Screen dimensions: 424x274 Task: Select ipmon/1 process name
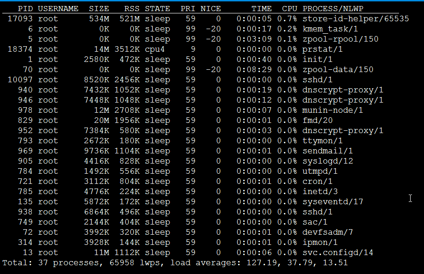click(320, 243)
